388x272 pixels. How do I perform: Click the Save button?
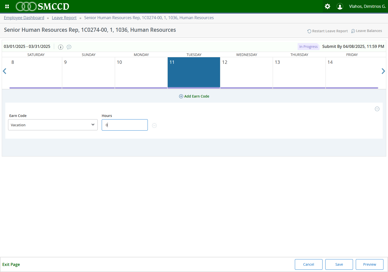pyautogui.click(x=339, y=264)
